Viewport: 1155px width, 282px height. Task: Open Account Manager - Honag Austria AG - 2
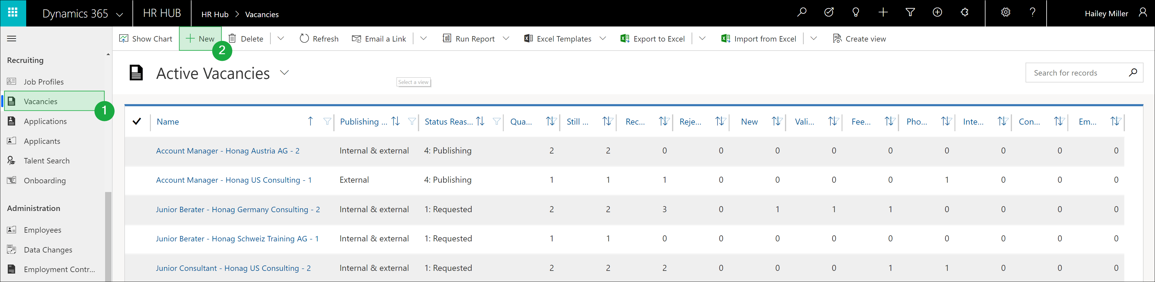pyautogui.click(x=228, y=151)
